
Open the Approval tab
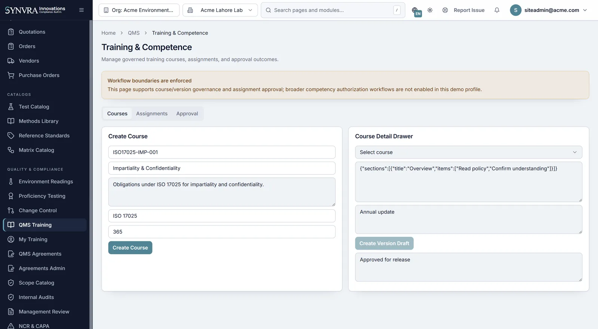tap(187, 113)
